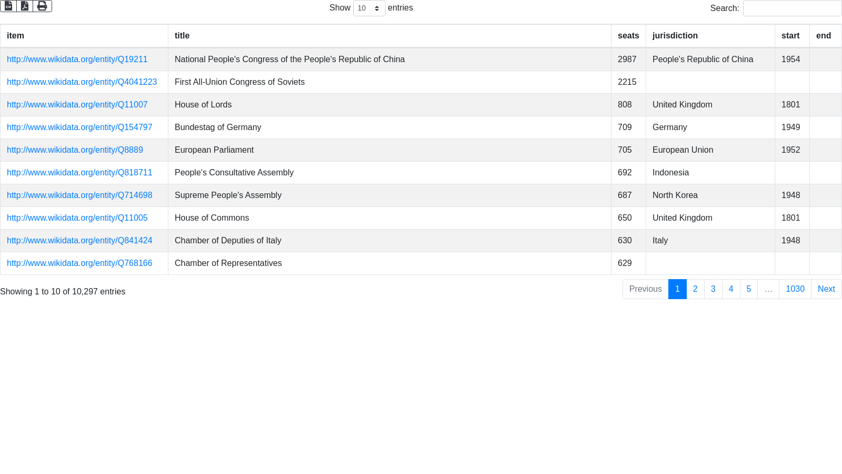Open the Wikidata link Q768166
Image resolution: width=842 pixels, height=474 pixels.
(79, 263)
